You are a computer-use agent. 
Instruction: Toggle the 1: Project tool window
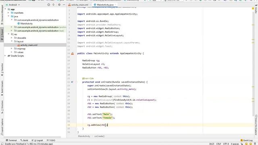click(2, 35)
